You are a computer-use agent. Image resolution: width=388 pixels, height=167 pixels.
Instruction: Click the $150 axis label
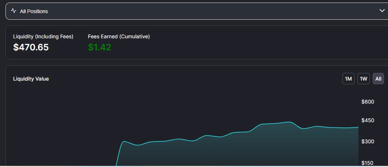tap(368, 163)
